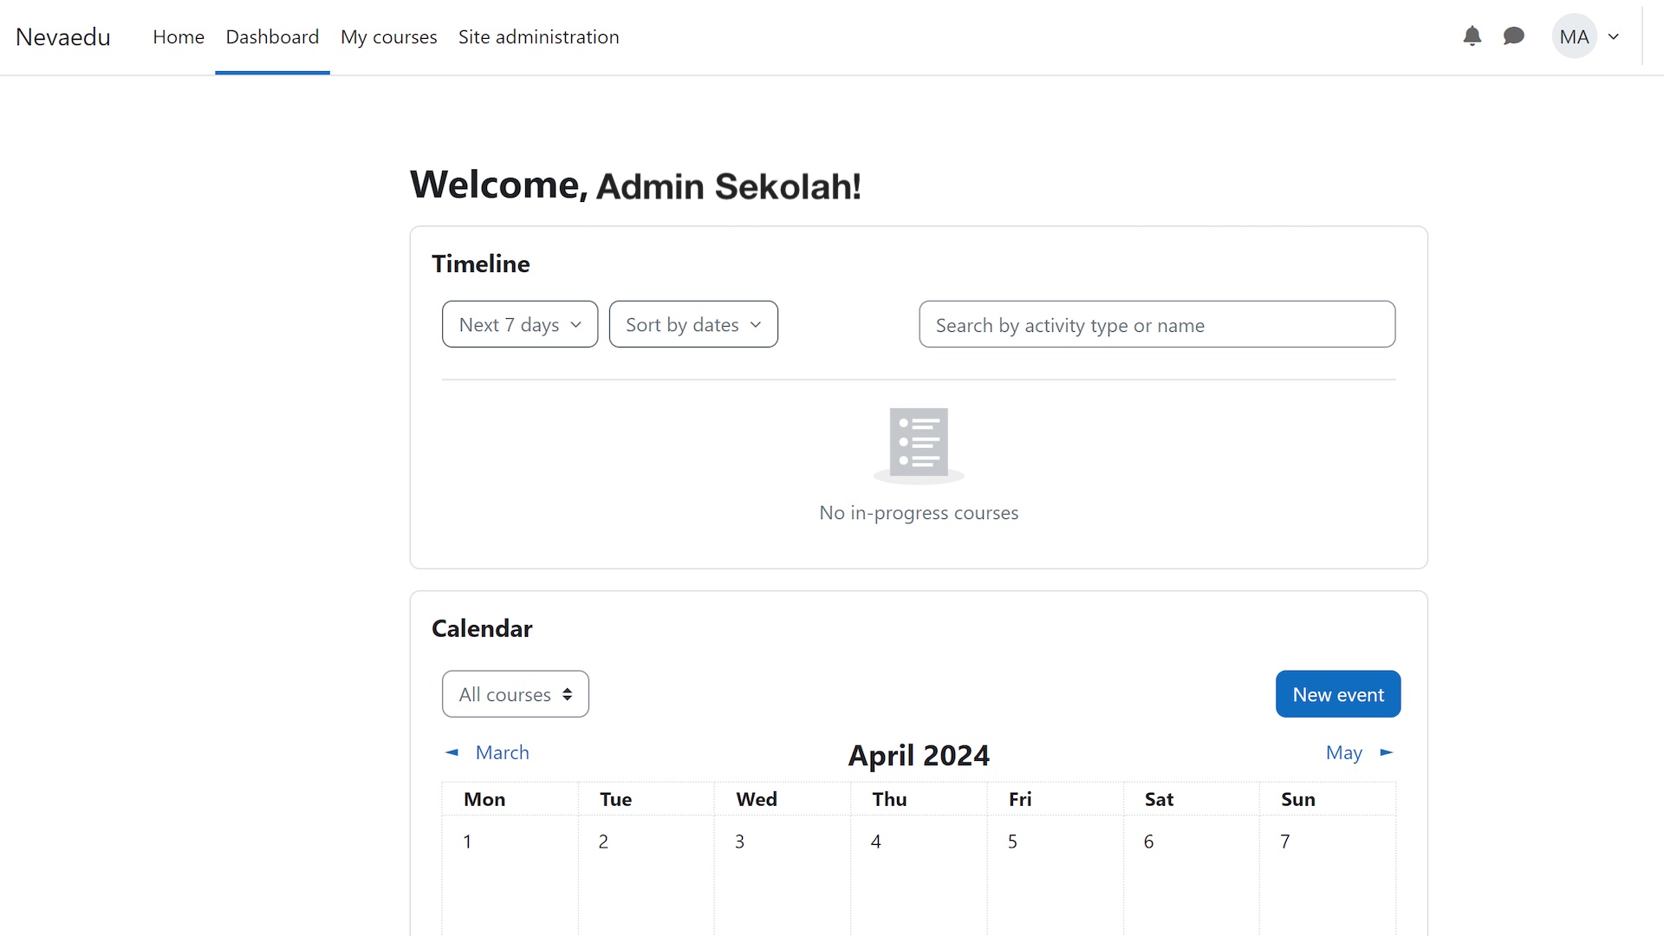The width and height of the screenshot is (1664, 936).
Task: Click the MA user avatar
Action: 1575,36
